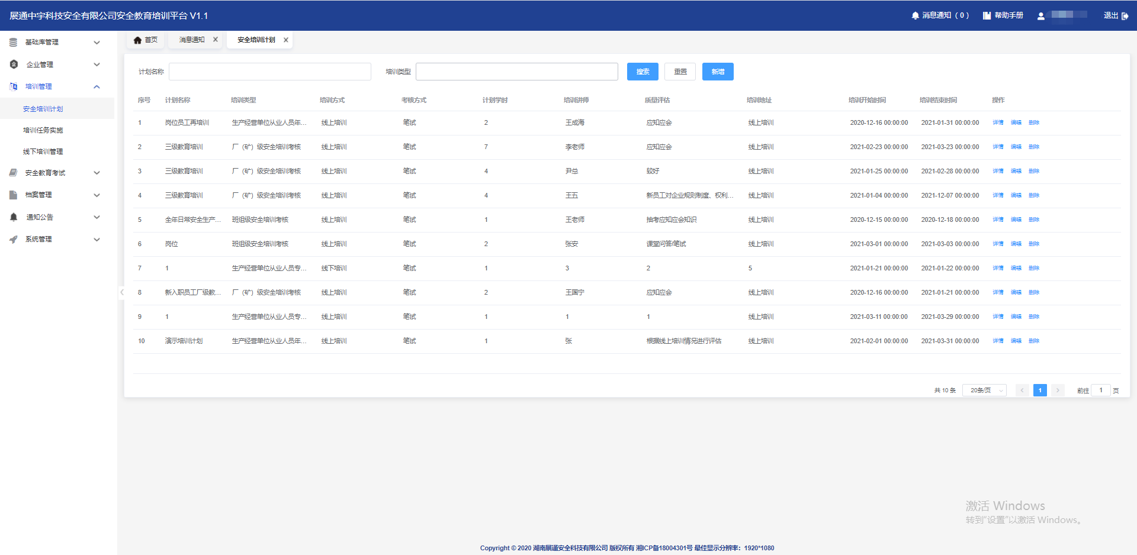Click 删除 link for row 1 岗位员工再培训
1137x555 pixels.
[1034, 122]
